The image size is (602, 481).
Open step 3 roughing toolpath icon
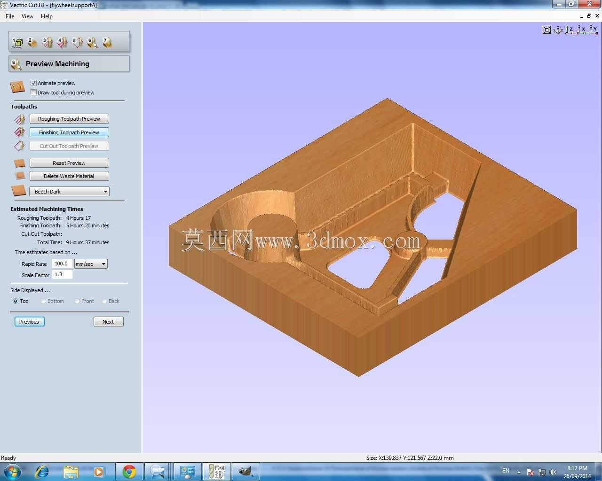click(x=47, y=43)
